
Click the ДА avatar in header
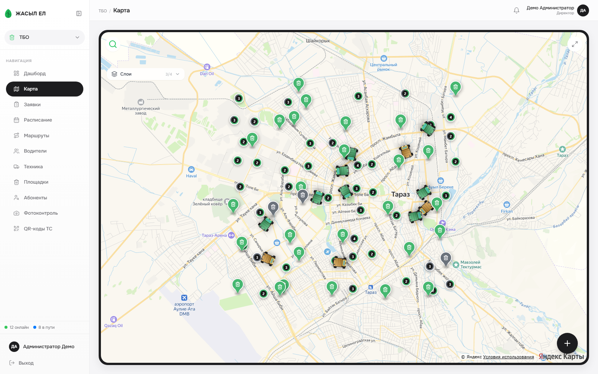(x=583, y=10)
